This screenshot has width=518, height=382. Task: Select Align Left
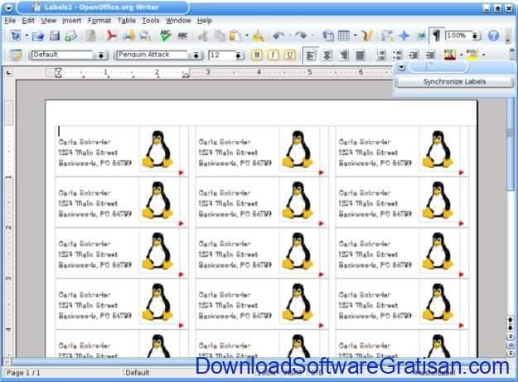[310, 56]
